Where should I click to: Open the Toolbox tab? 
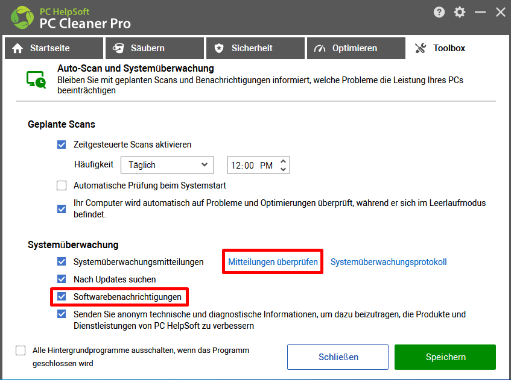[x=457, y=48]
